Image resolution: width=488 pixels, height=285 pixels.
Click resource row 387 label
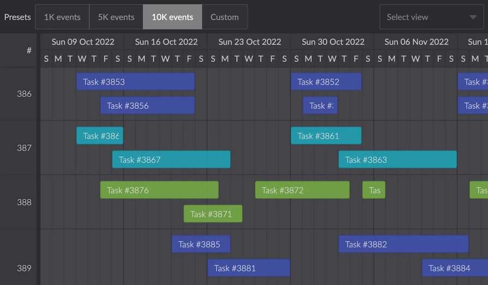coord(24,148)
